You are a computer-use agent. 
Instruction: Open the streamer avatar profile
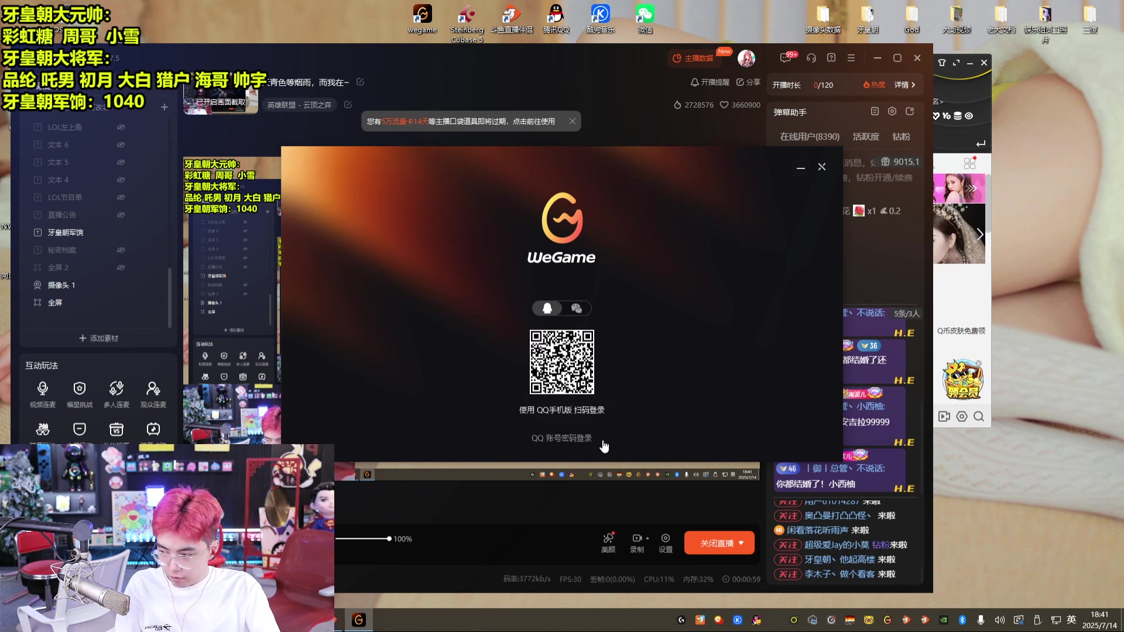[746, 58]
